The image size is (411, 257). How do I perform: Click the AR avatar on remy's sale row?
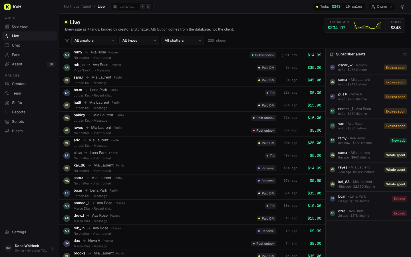point(67,55)
